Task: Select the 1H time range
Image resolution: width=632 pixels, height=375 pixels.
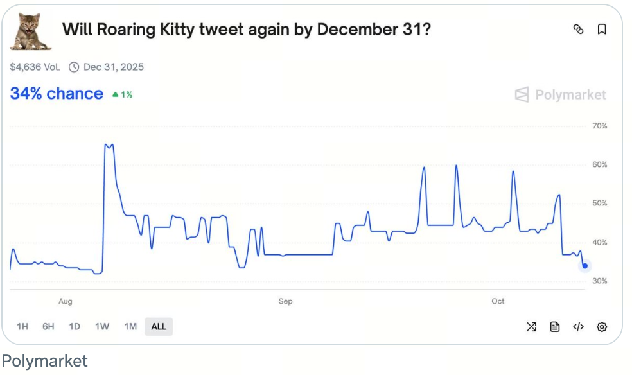Action: (x=22, y=327)
